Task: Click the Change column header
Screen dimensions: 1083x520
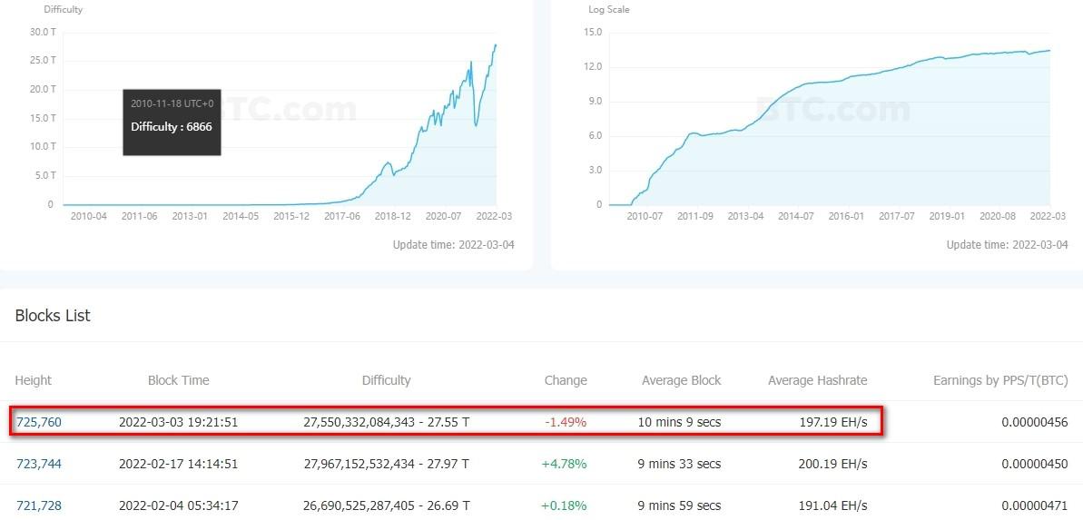Action: point(566,380)
